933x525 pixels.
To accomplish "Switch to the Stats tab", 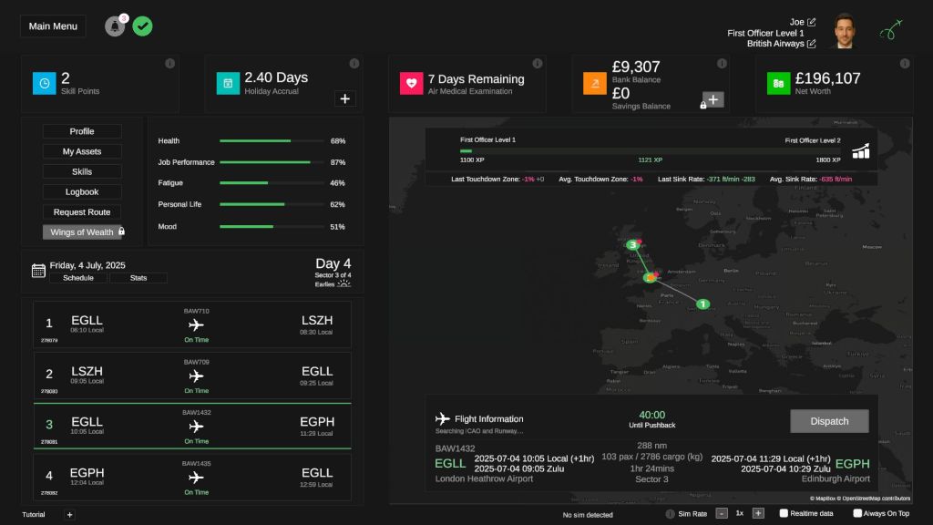I will click(138, 278).
